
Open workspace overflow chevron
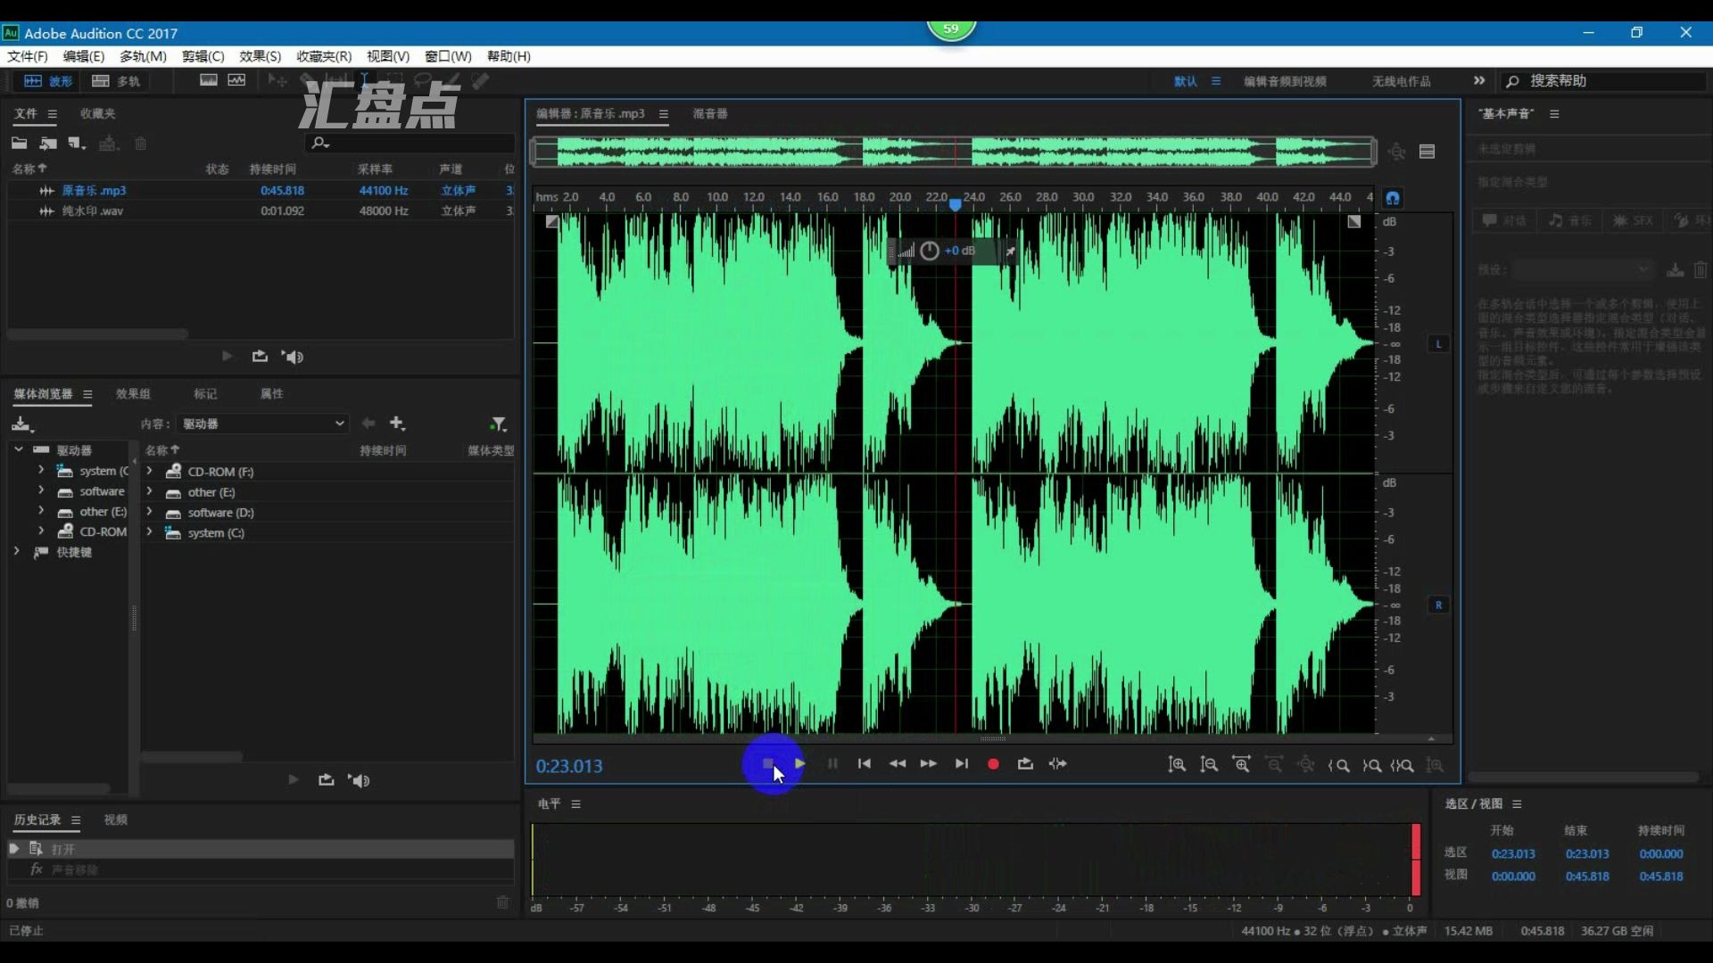pos(1479,80)
